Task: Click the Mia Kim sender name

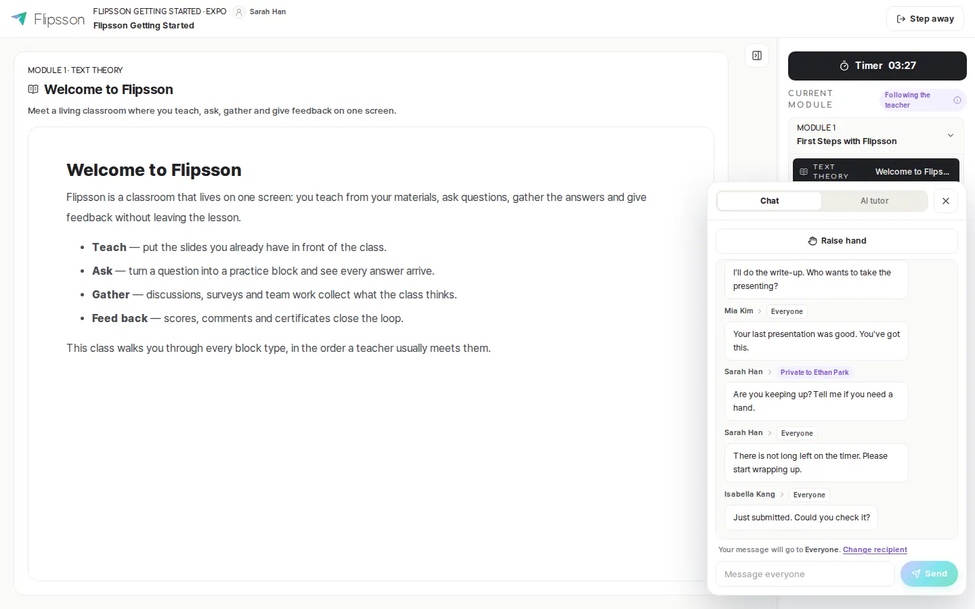Action: point(739,311)
